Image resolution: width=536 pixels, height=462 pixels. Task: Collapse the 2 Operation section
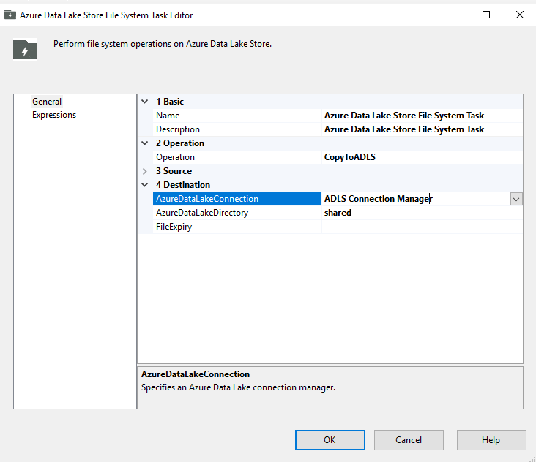145,143
